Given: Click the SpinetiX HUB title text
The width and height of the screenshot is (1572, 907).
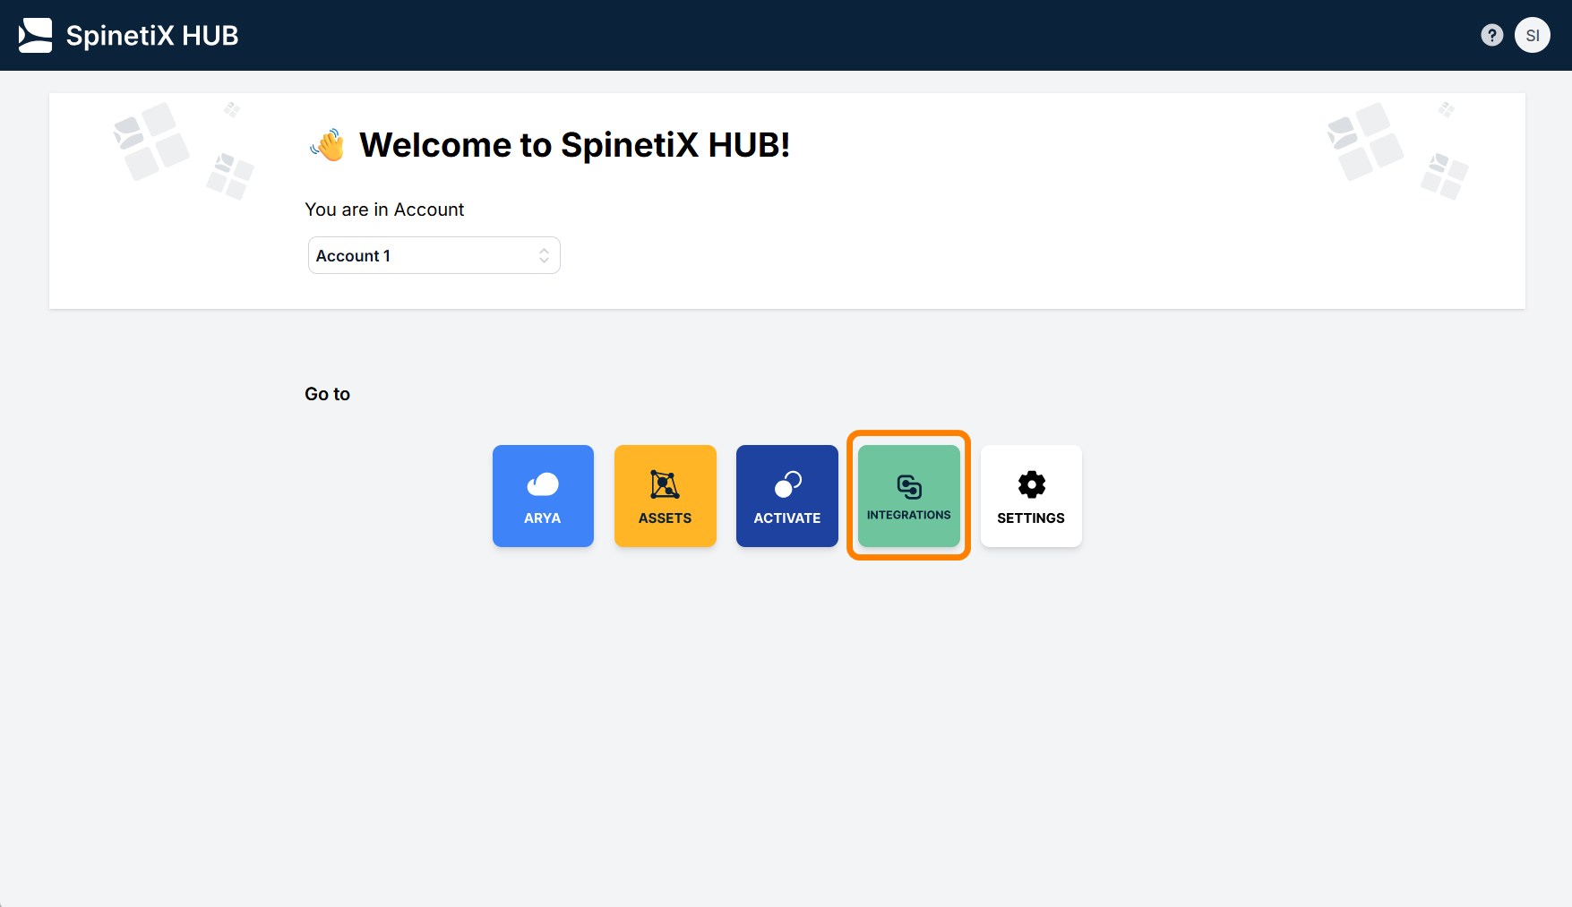Looking at the screenshot, I should coord(152,36).
